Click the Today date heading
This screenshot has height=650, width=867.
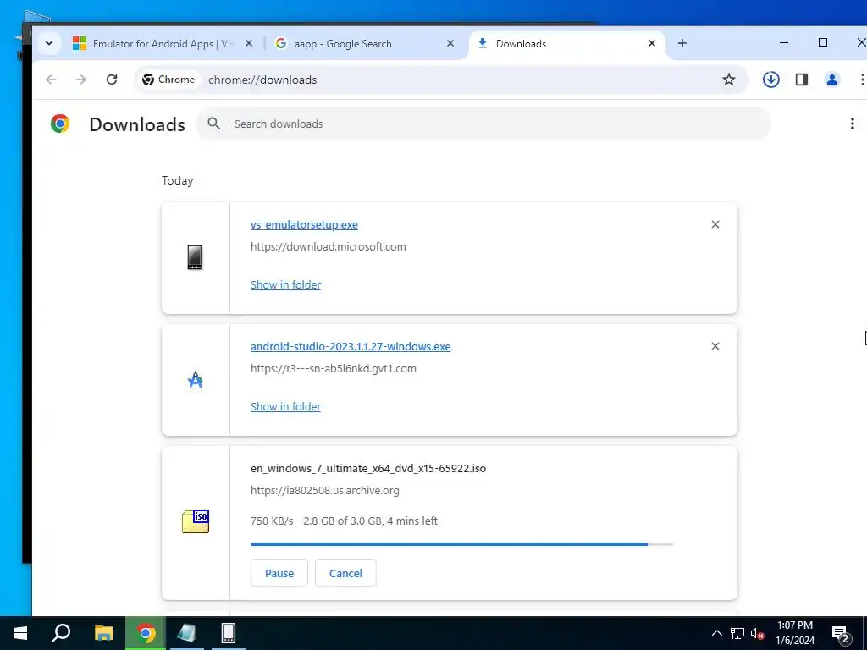point(178,180)
